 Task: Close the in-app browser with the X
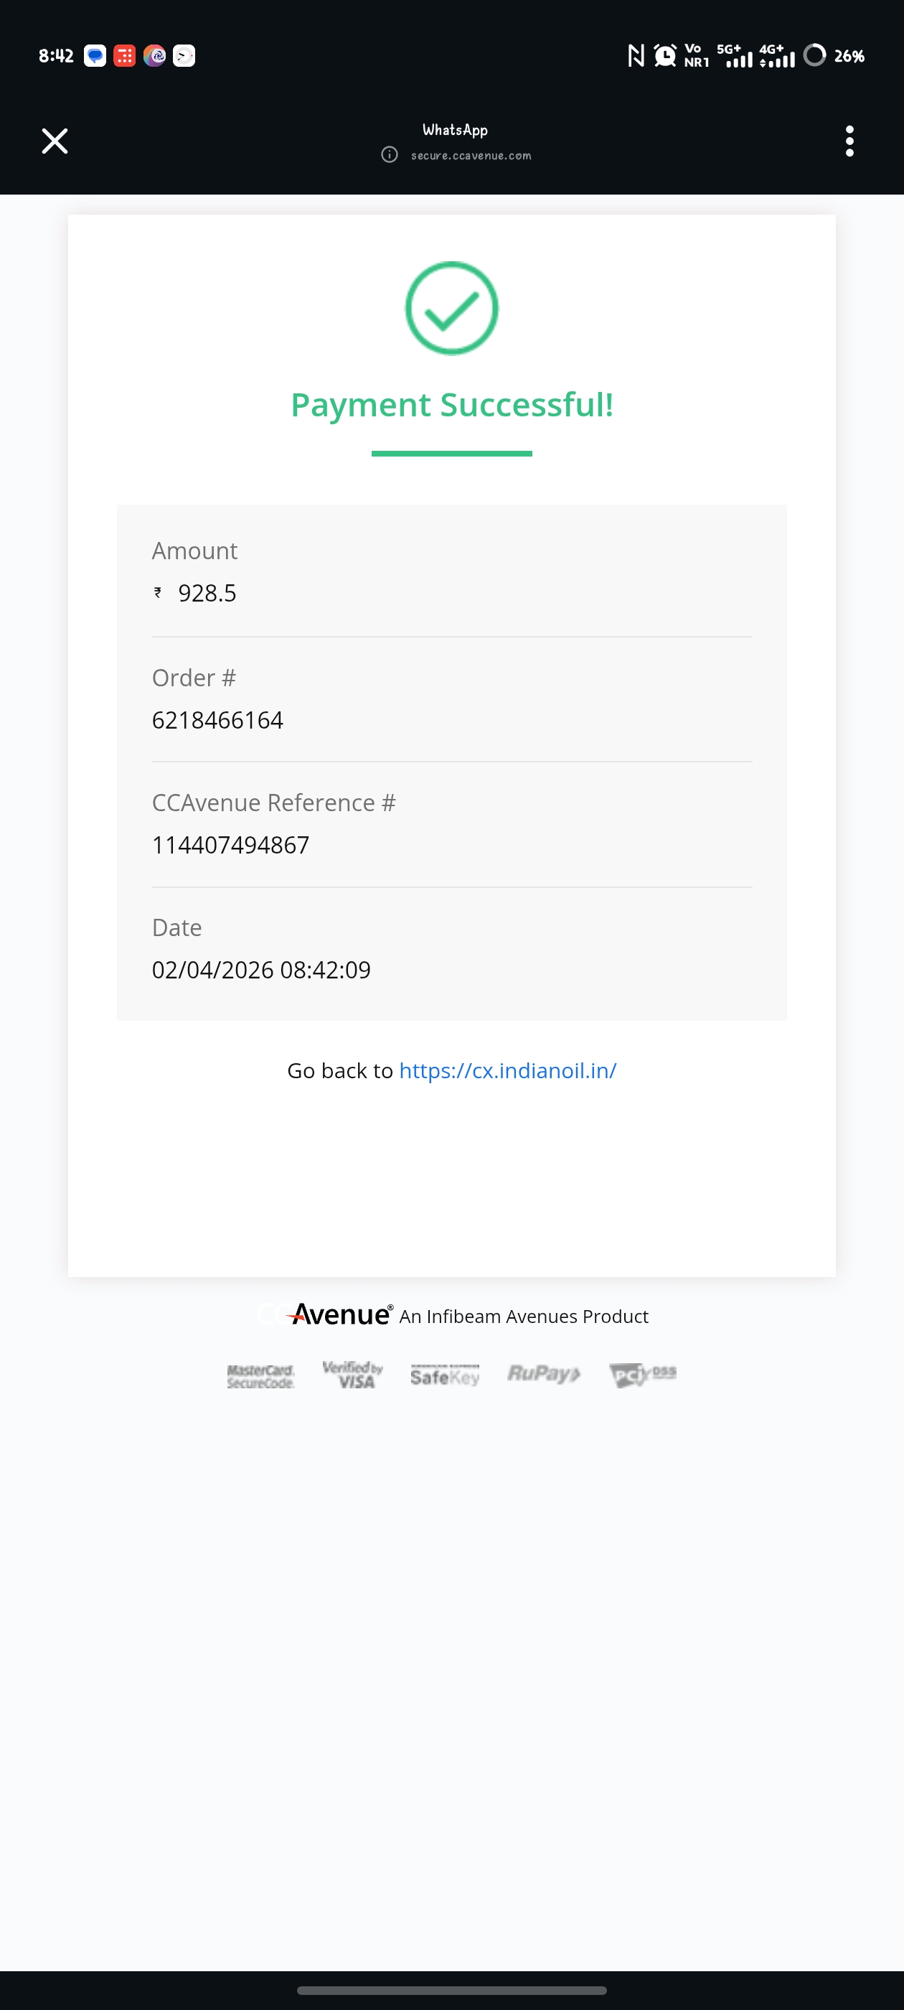[x=55, y=141]
